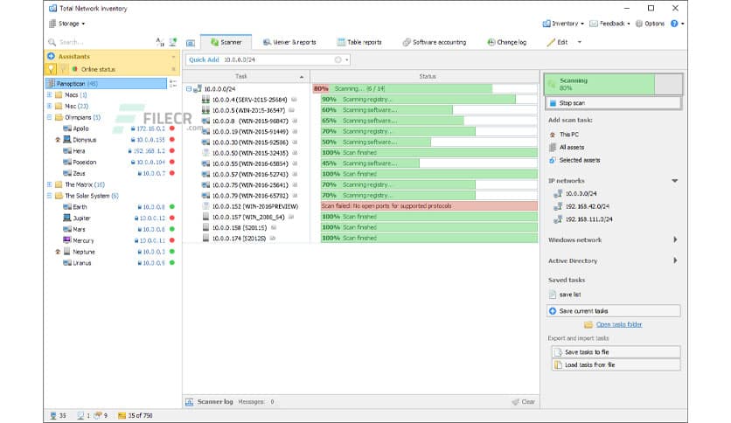The image size is (731, 423).
Task: Click the panel layout icon left of Scanner tab
Action: 191,43
